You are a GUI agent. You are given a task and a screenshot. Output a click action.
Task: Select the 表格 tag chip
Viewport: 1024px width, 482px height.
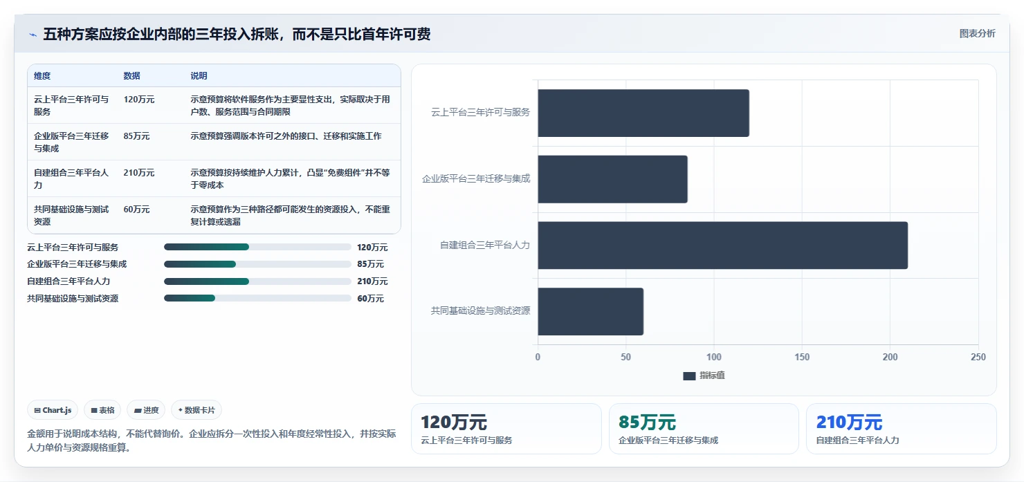click(102, 410)
